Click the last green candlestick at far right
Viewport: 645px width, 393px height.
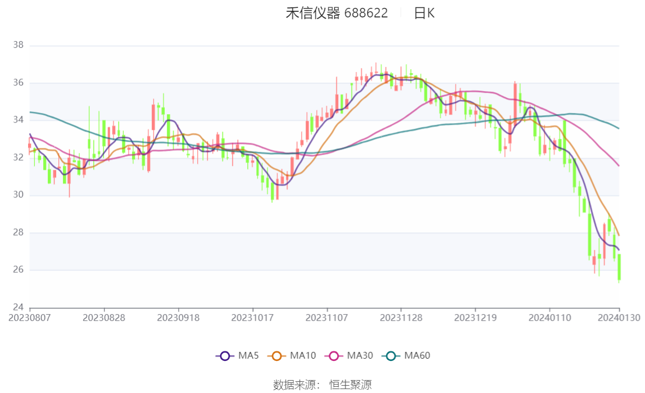(x=619, y=267)
